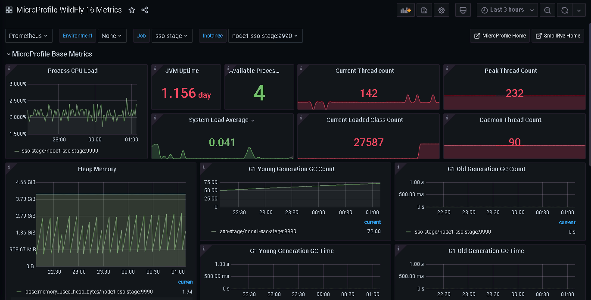Save the dashboard with disk icon
The height and width of the screenshot is (300, 591).
424,10
